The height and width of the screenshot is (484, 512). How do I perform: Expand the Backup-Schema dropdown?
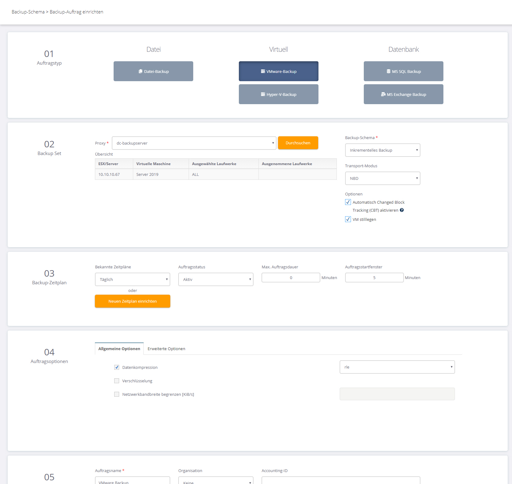point(382,150)
